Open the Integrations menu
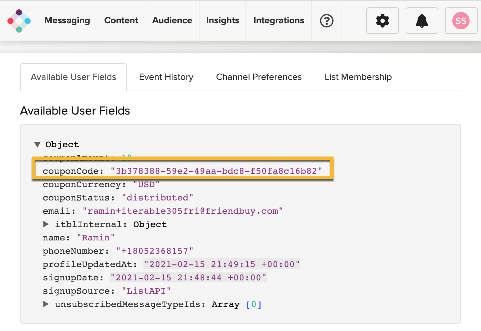 click(x=279, y=21)
